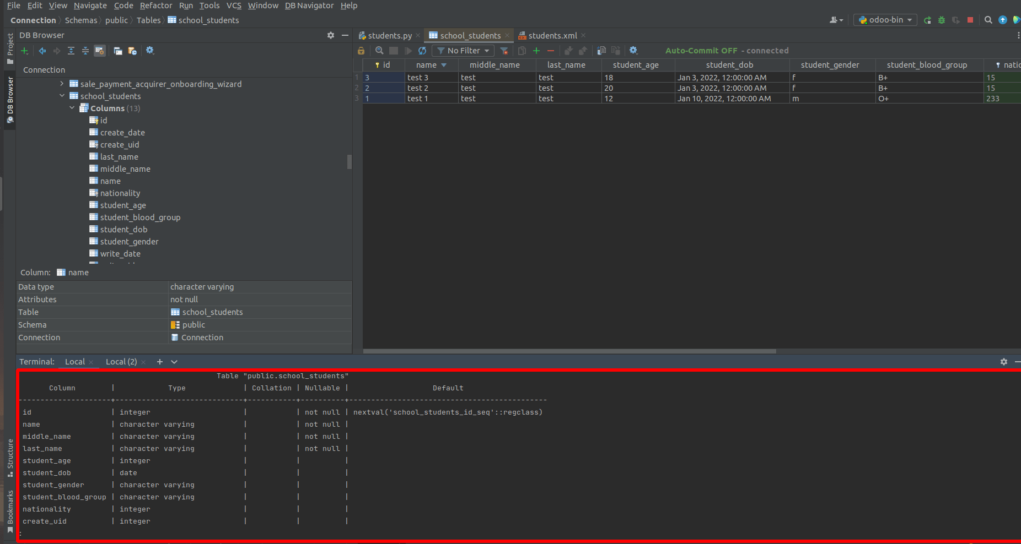Toggle the data editor lock icon
1021x544 pixels.
(361, 51)
